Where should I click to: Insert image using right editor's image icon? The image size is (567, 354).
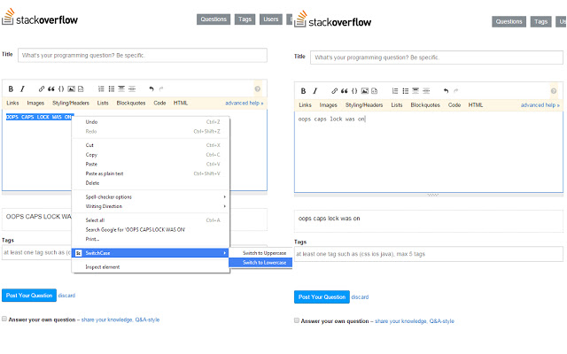click(x=364, y=90)
